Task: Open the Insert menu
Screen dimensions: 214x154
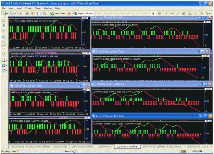Action: (x=20, y=9)
